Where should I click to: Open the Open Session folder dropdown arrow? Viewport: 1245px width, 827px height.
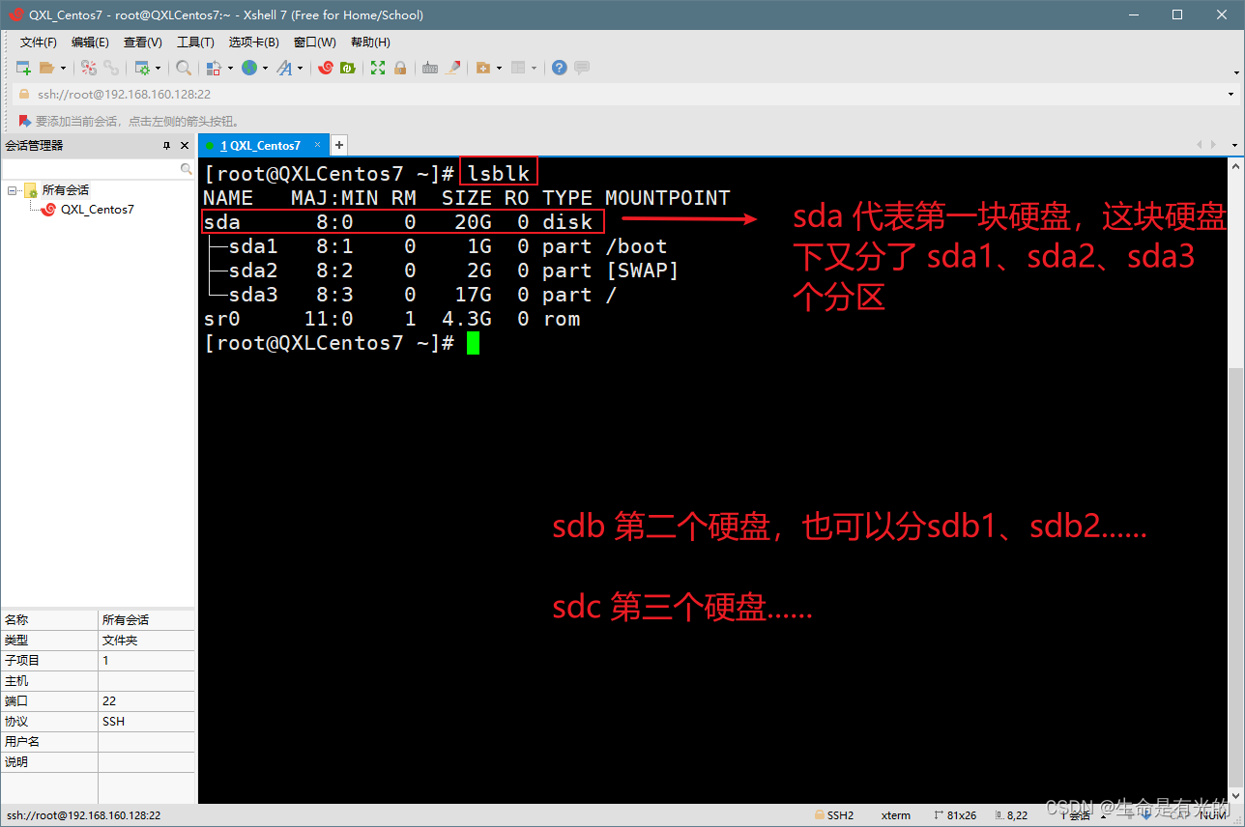click(63, 69)
